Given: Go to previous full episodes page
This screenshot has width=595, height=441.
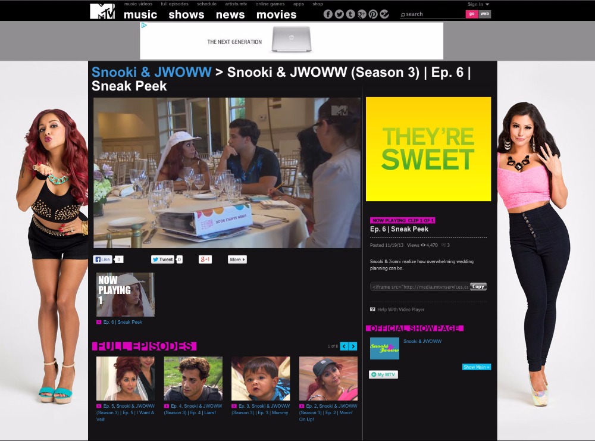Looking at the screenshot, I should pyautogui.click(x=344, y=346).
